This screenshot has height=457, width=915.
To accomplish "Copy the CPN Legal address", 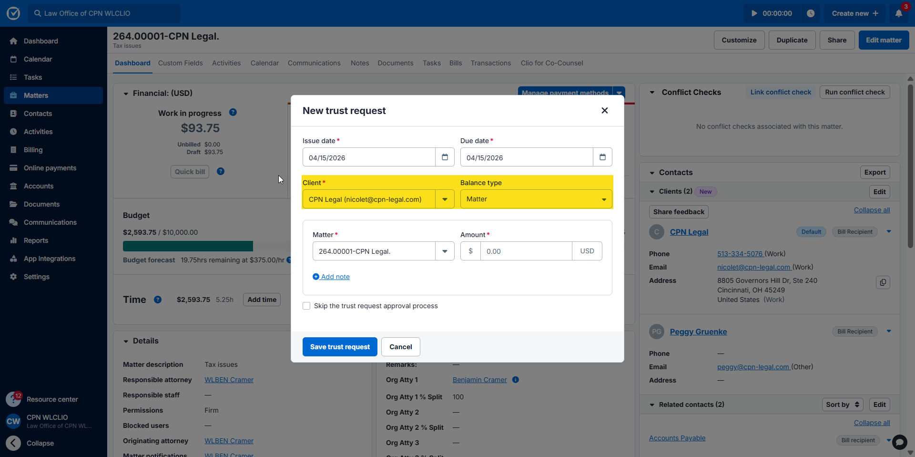I will 883,282.
